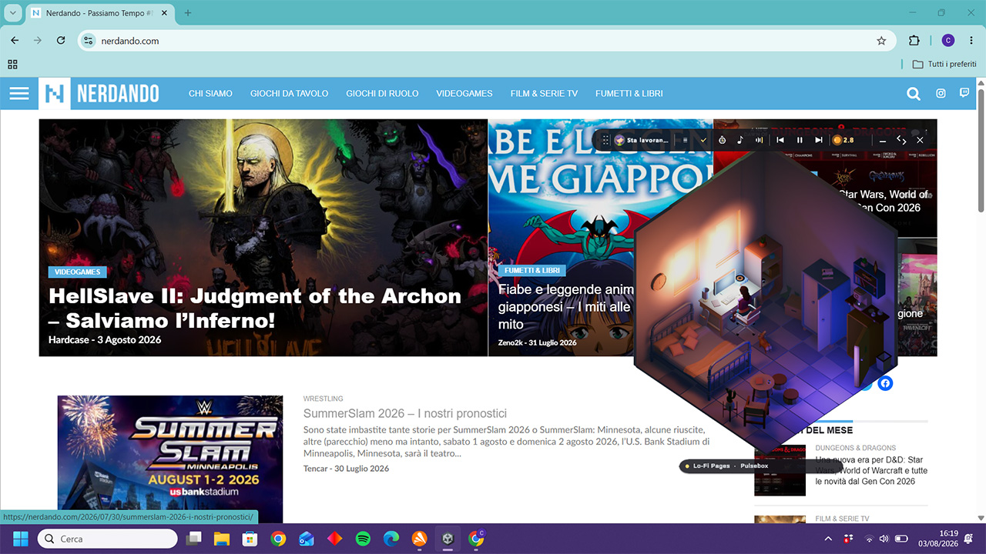Toggle the yellow checkmark in widget
Viewport: 986px width, 554px height.
pyautogui.click(x=703, y=140)
